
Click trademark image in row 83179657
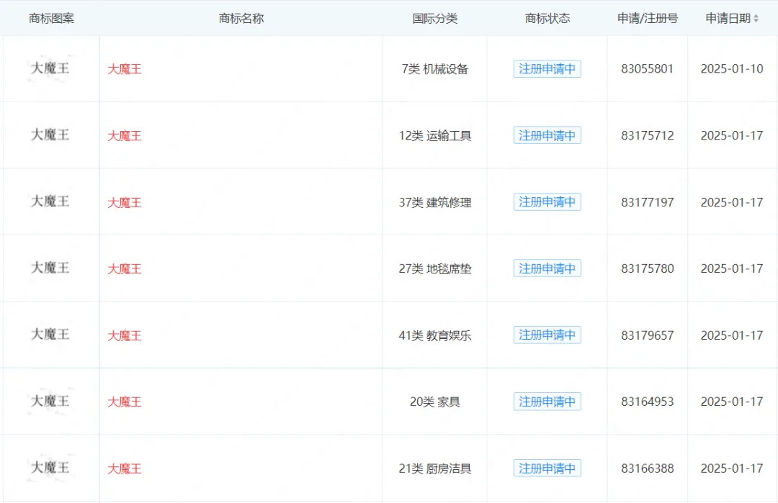pyautogui.click(x=50, y=334)
